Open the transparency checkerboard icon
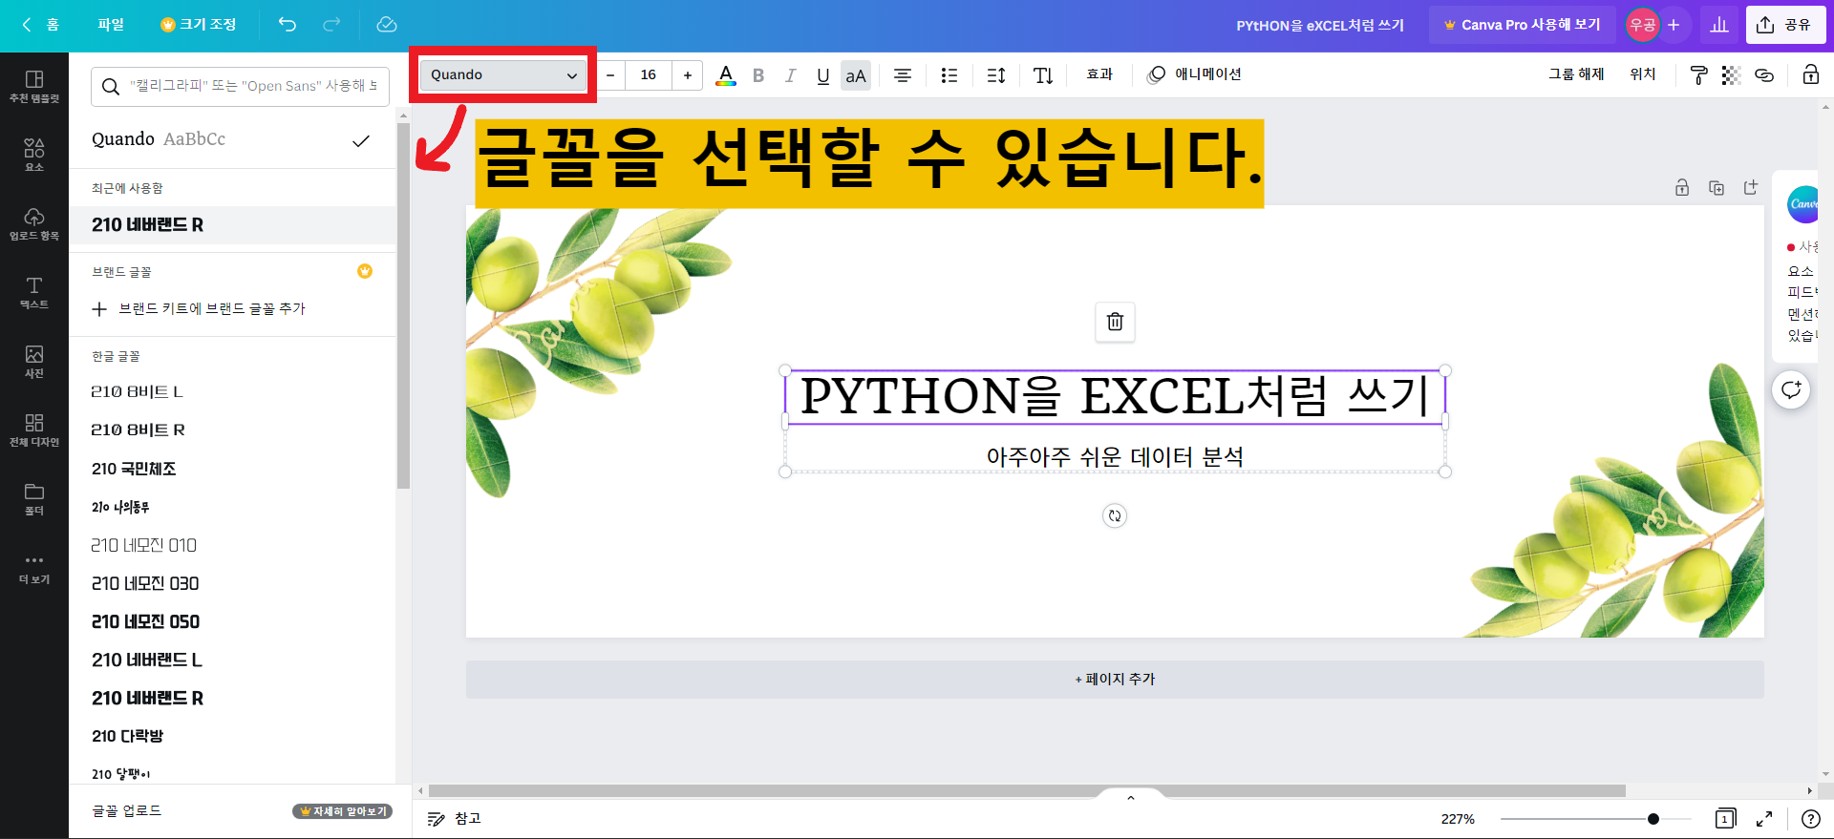This screenshot has width=1834, height=839. point(1731,75)
